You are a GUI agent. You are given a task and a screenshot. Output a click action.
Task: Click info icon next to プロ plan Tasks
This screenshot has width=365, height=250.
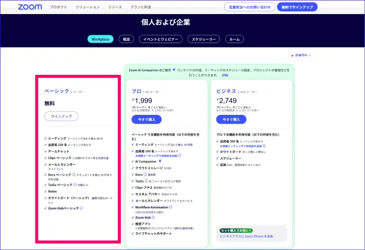(x=146, y=181)
